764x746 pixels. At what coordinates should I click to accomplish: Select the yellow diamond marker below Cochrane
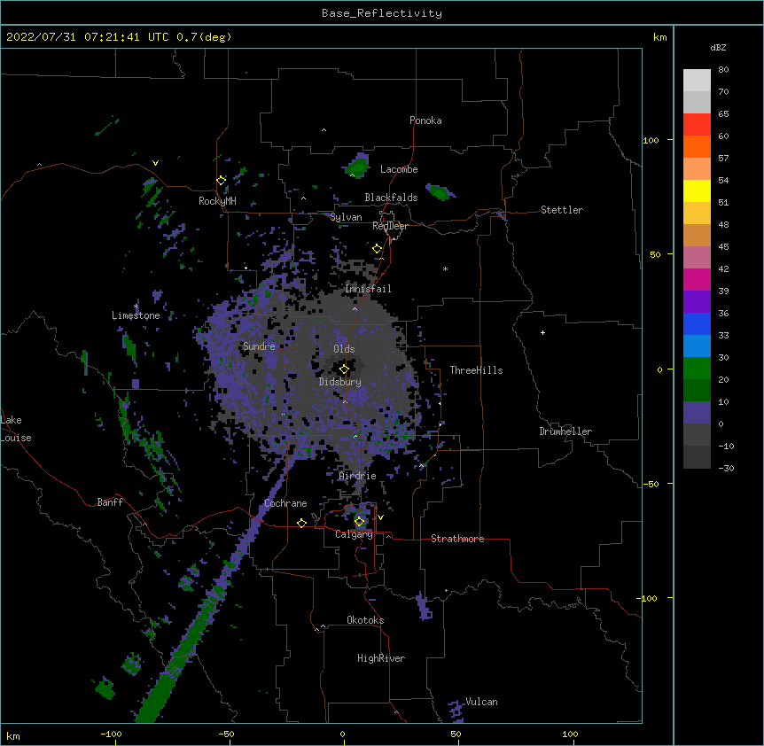[301, 523]
